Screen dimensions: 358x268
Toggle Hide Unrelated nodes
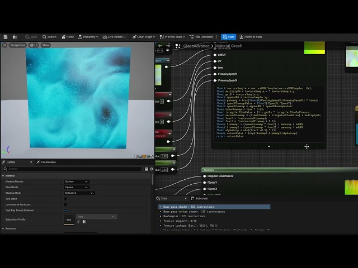201,37
